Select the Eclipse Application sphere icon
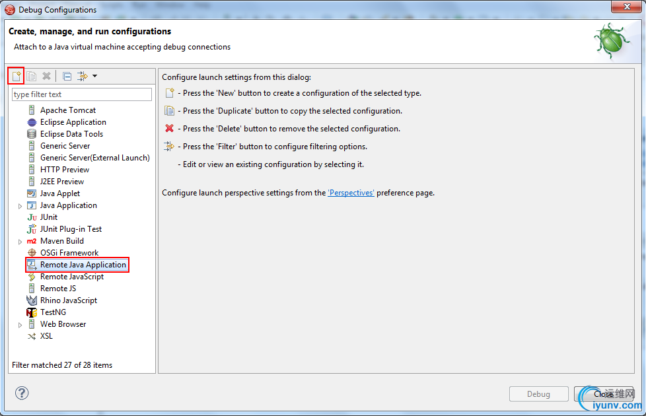Image resolution: width=646 pixels, height=416 pixels. click(x=32, y=122)
